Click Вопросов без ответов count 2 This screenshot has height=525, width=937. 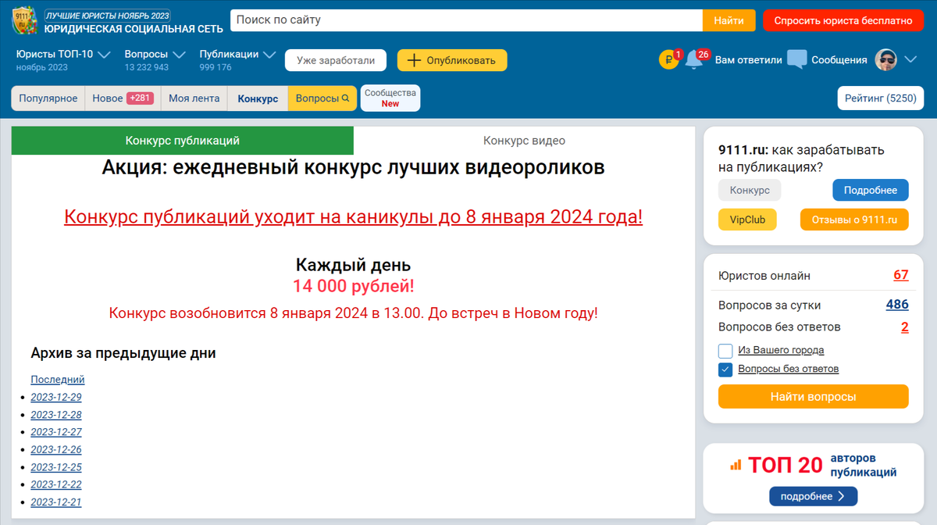click(905, 327)
